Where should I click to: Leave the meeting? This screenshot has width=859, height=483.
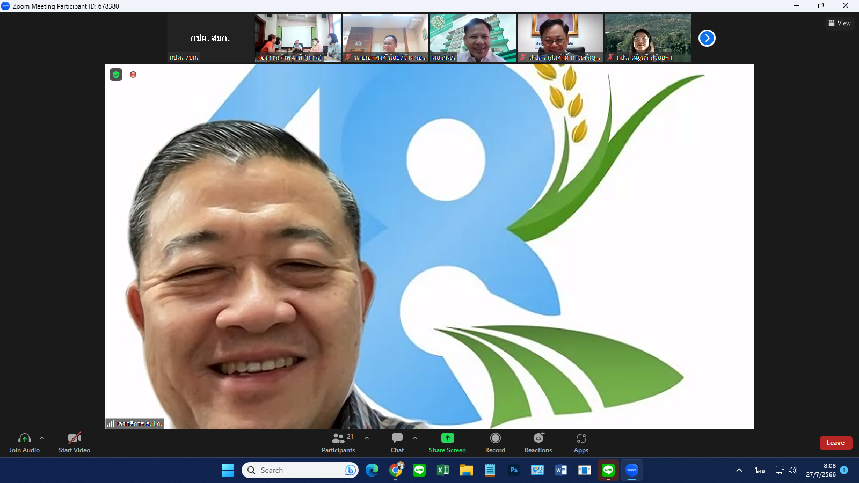[x=836, y=443]
